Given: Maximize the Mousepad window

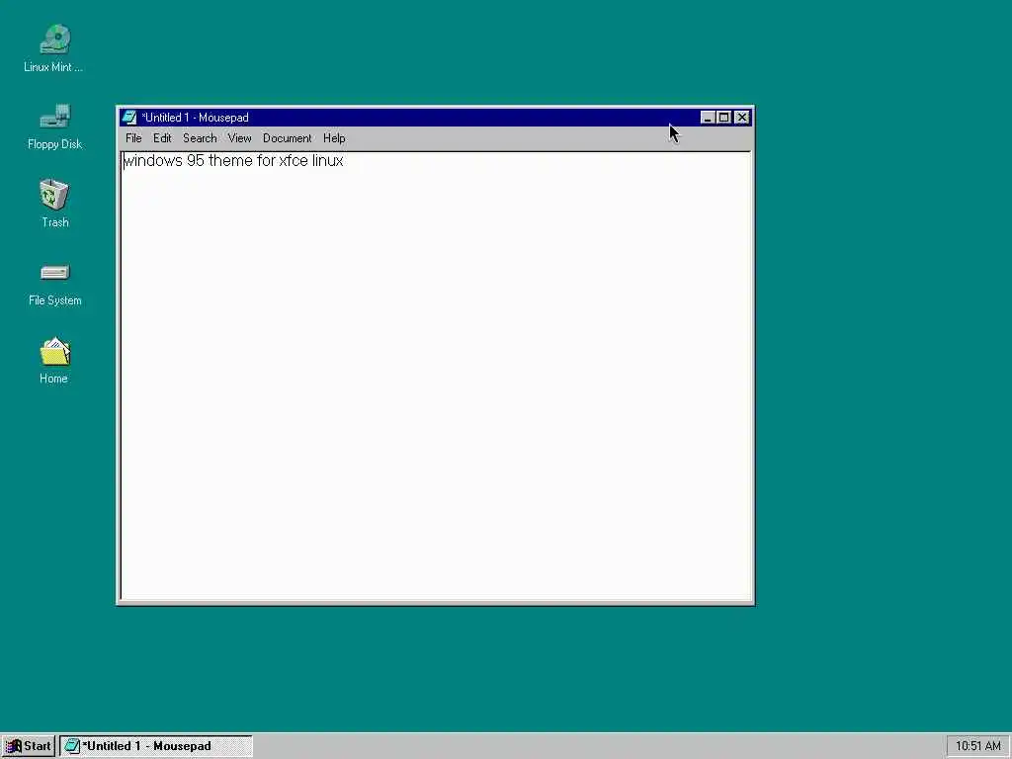Looking at the screenshot, I should pyautogui.click(x=724, y=118).
